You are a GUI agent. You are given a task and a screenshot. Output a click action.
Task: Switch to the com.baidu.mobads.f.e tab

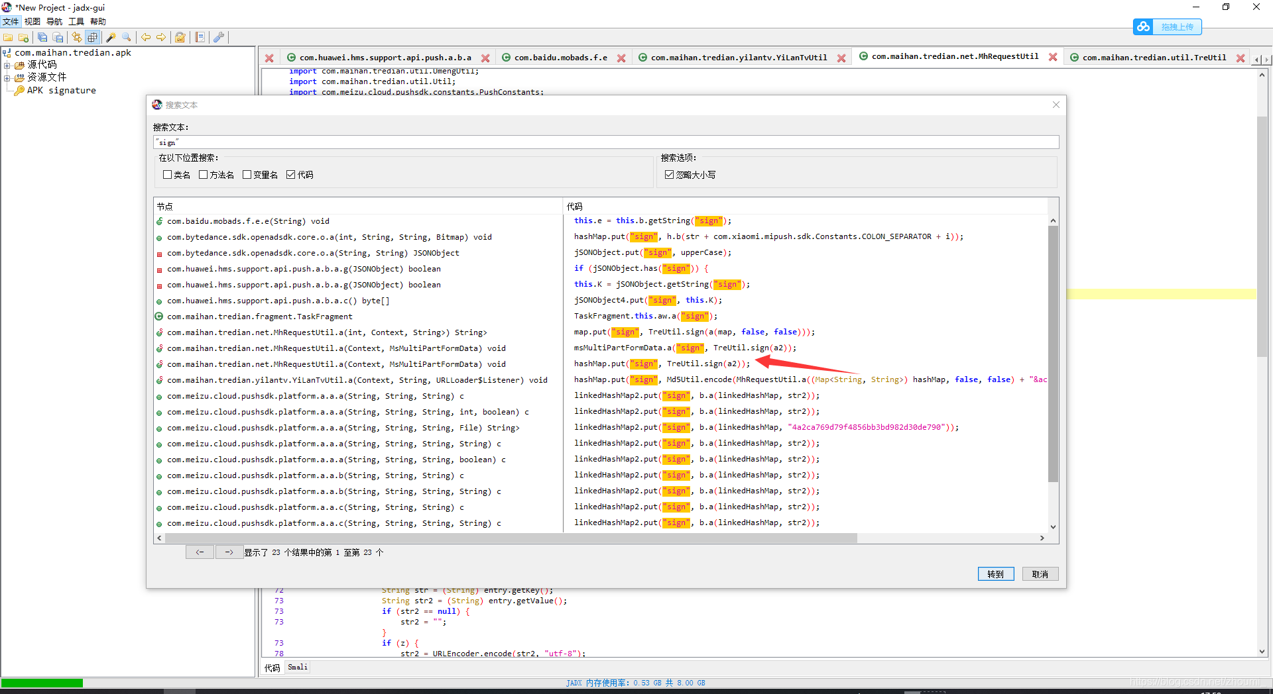click(561, 58)
